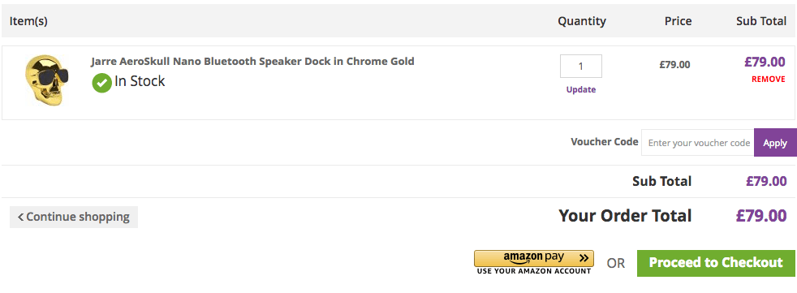Screen dimensions: 797x293
Task: Click the In Stock status text
Action: (140, 81)
